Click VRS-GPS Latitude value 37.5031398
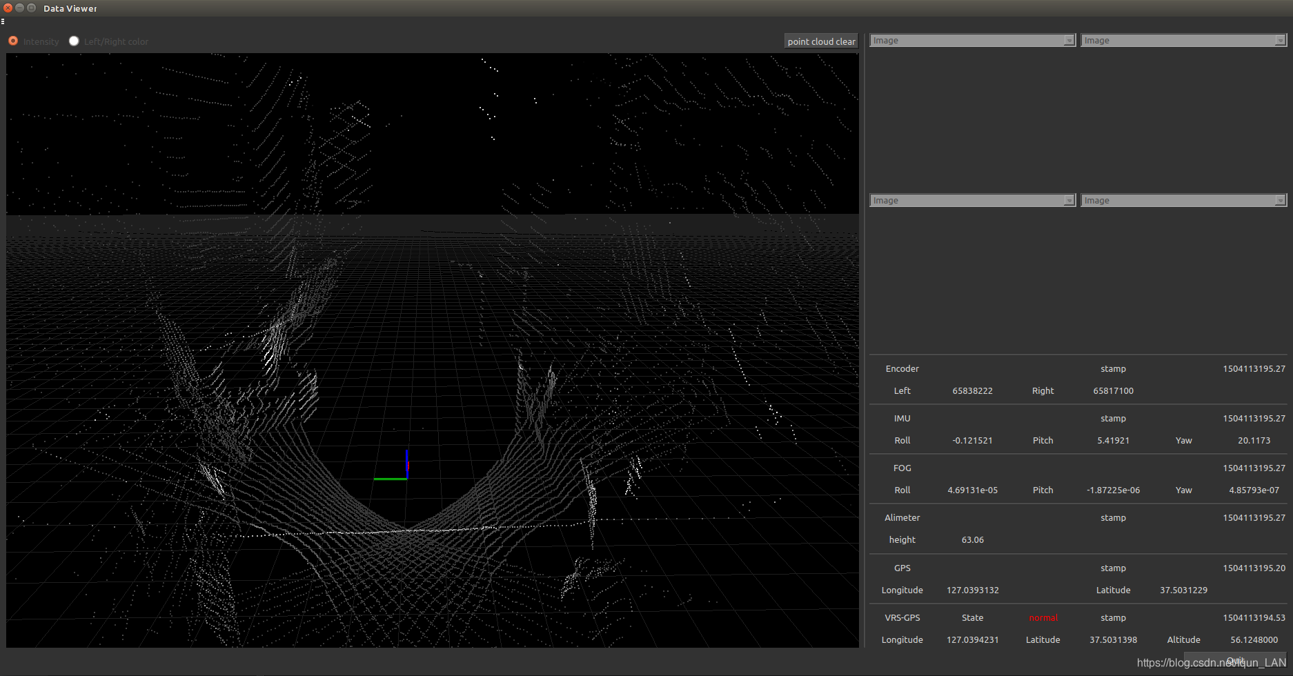Screen dimensions: 1293x676 (1113, 640)
